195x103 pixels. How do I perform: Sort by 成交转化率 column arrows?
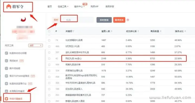138,31
